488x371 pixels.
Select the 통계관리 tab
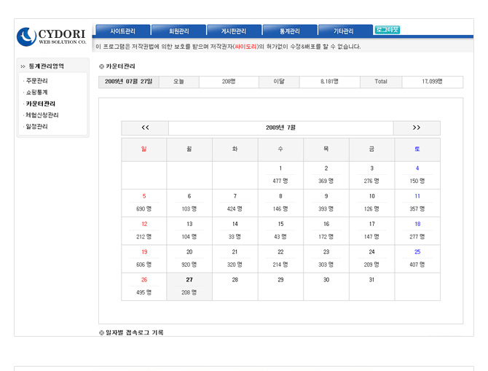point(289,31)
